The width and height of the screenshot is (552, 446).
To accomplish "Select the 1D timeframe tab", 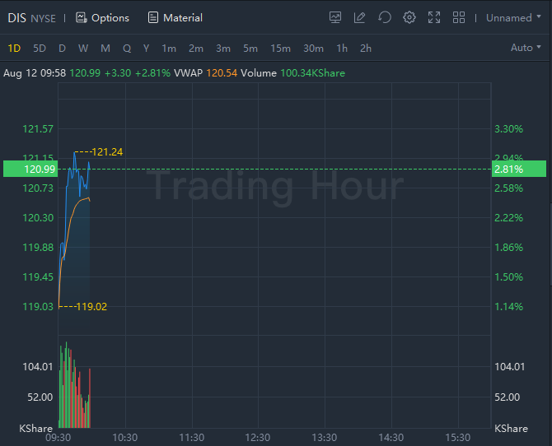I will (15, 48).
